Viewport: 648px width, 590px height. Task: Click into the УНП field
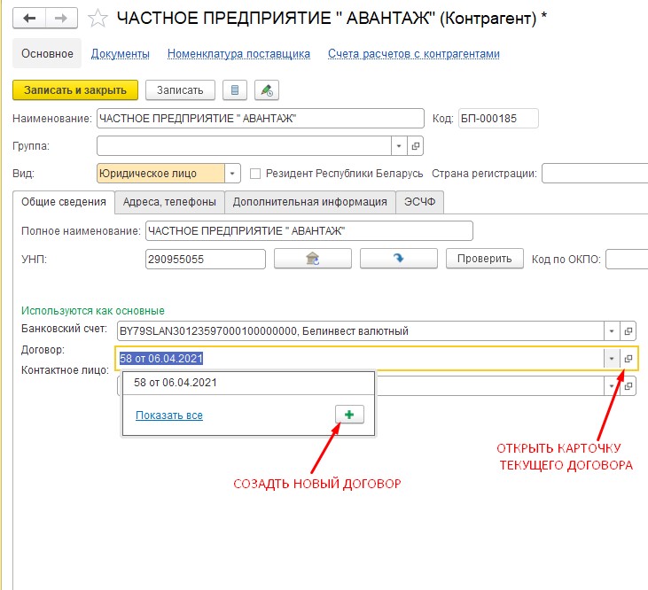(206, 260)
